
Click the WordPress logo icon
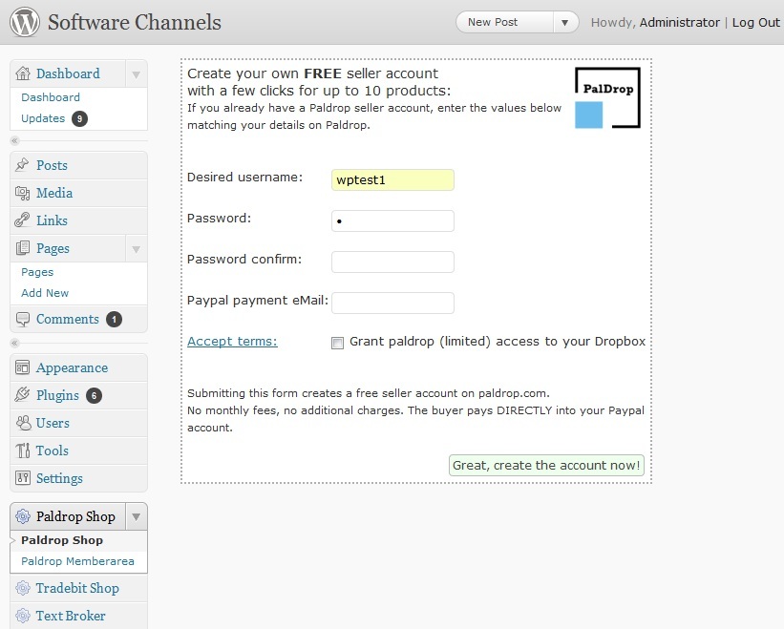[25, 22]
